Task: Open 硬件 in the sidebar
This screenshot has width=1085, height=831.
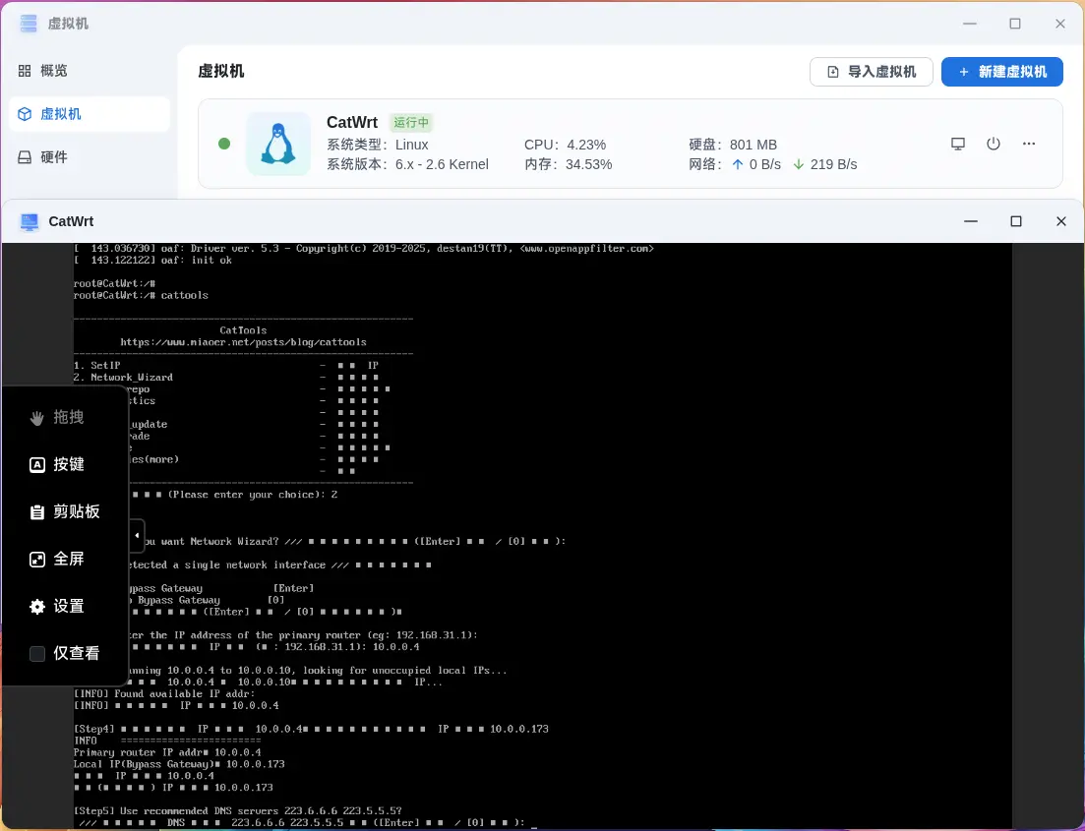Action: click(54, 157)
